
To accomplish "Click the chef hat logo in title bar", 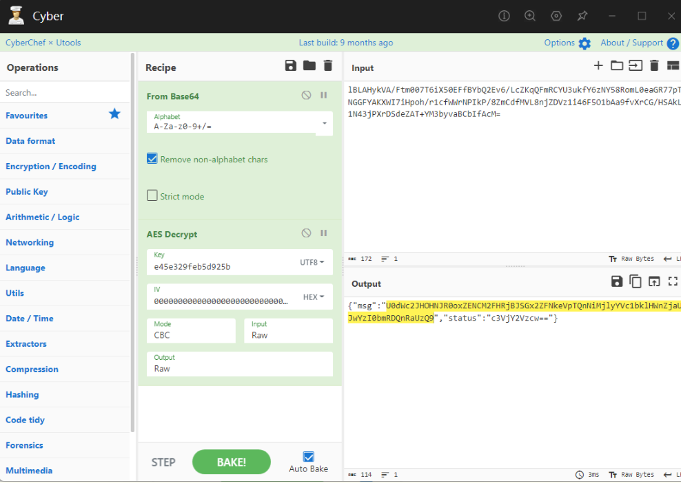I will pos(17,16).
